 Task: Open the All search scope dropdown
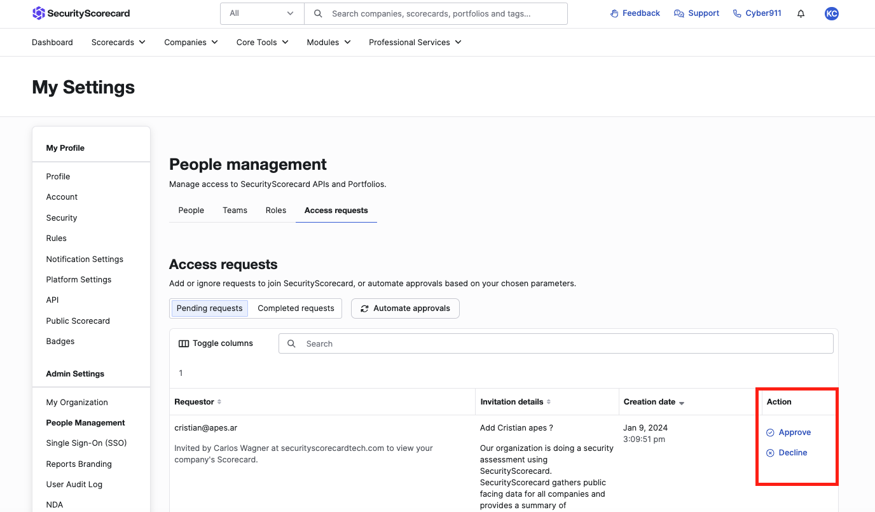tap(262, 13)
